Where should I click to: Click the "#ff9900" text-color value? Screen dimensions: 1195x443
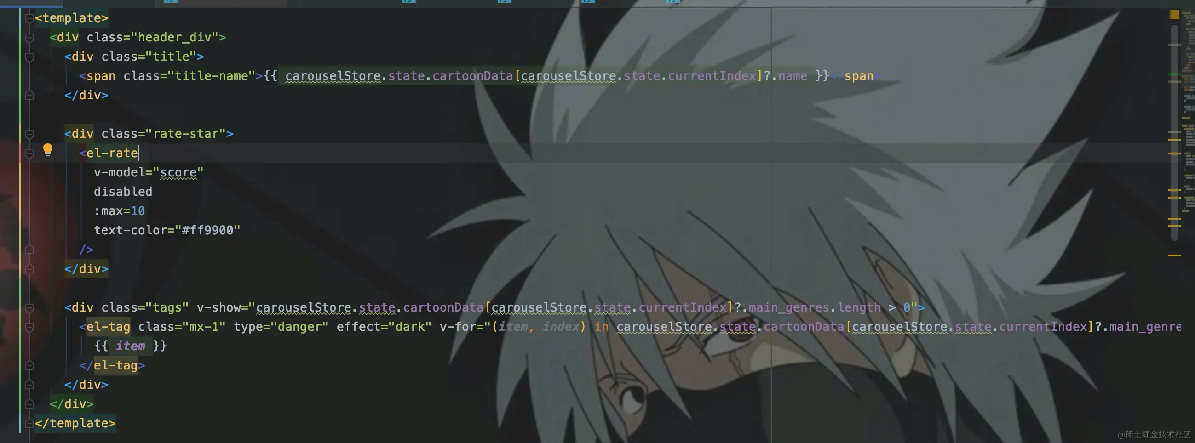click(207, 230)
